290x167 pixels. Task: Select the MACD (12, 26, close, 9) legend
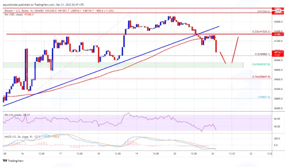(x=18, y=137)
